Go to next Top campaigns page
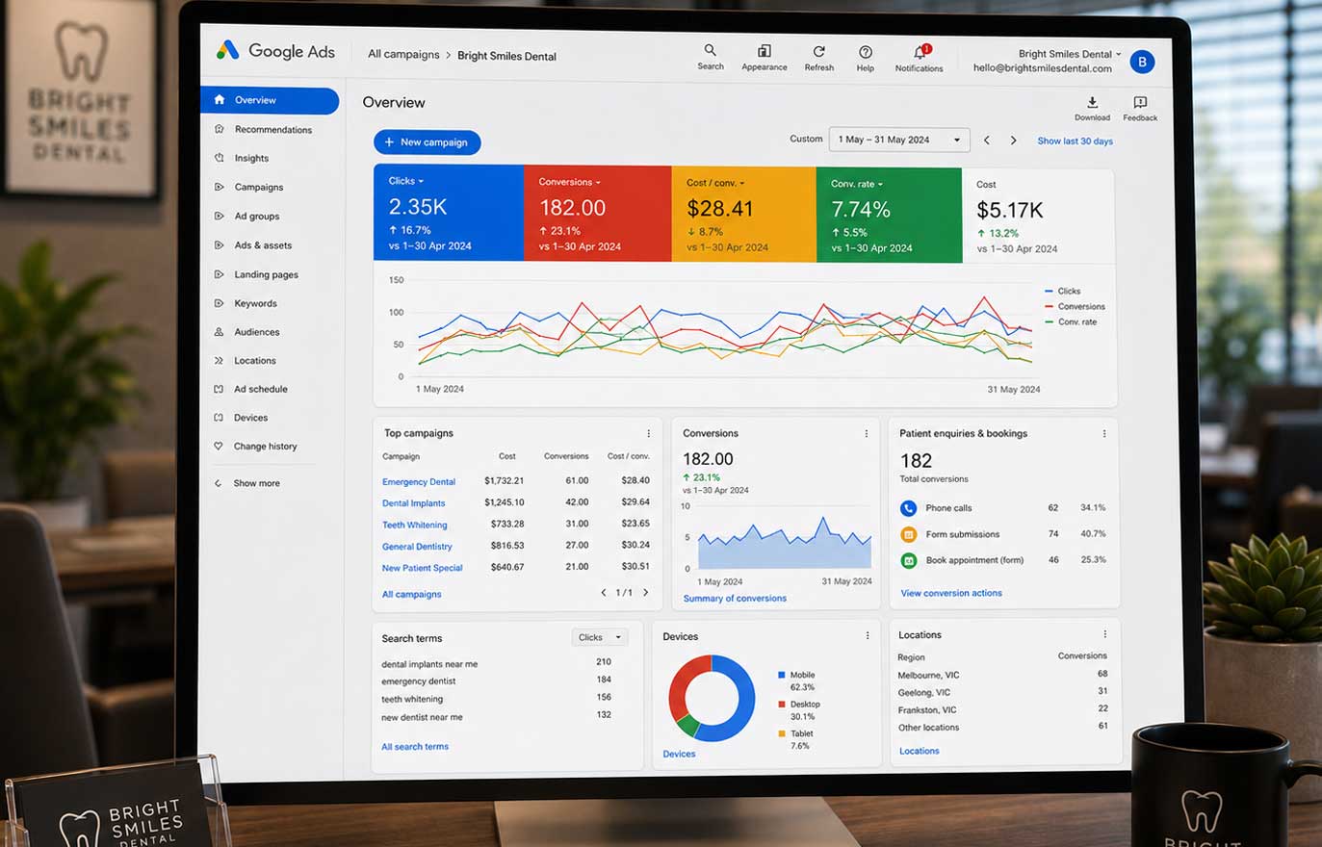1322x847 pixels. coord(646,593)
